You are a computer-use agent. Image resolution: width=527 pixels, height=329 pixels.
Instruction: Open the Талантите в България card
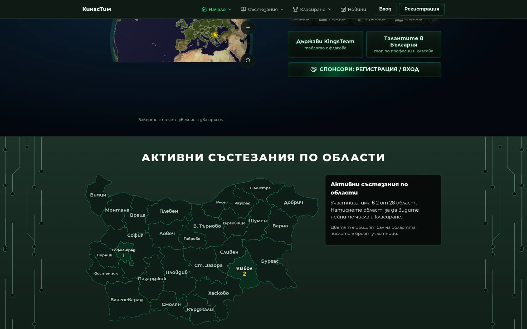[x=404, y=44]
